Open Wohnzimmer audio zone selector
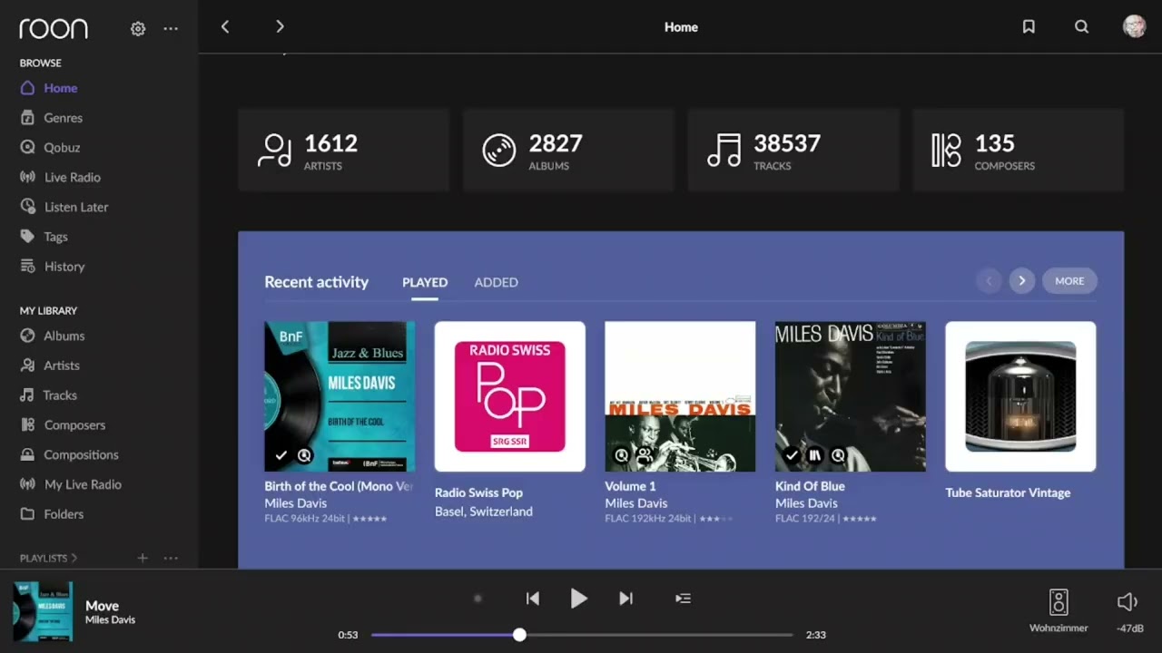The image size is (1162, 653). pyautogui.click(x=1059, y=610)
